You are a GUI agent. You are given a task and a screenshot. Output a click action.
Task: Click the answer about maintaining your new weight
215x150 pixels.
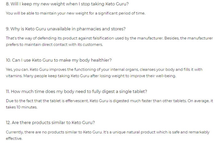point(76,13)
